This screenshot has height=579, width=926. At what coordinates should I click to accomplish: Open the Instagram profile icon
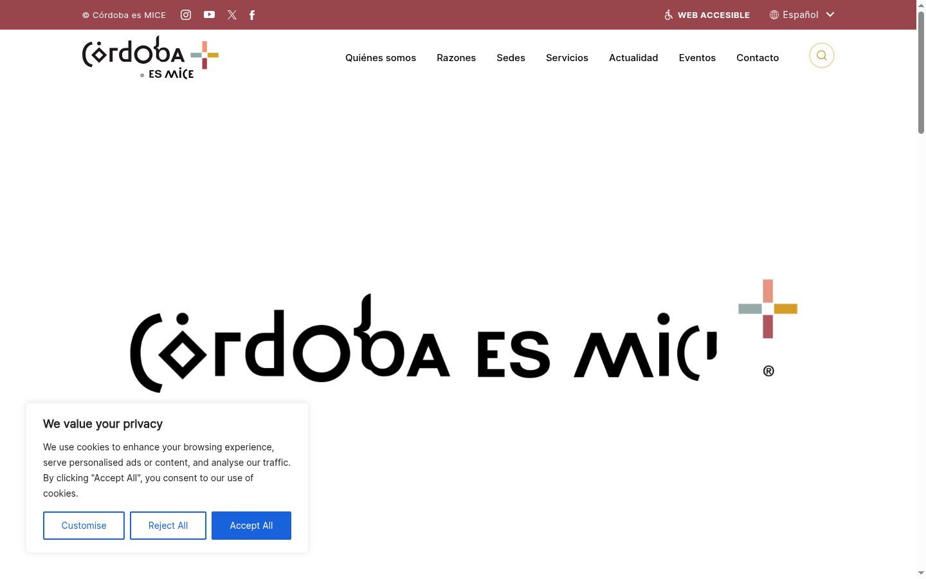tap(186, 15)
